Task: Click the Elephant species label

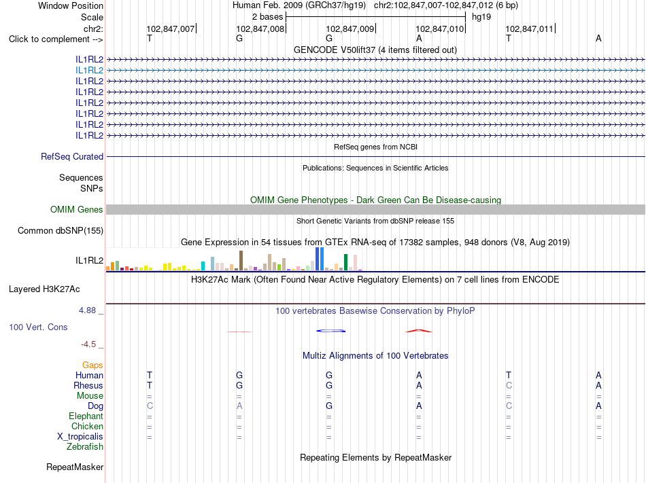Action: click(x=86, y=416)
